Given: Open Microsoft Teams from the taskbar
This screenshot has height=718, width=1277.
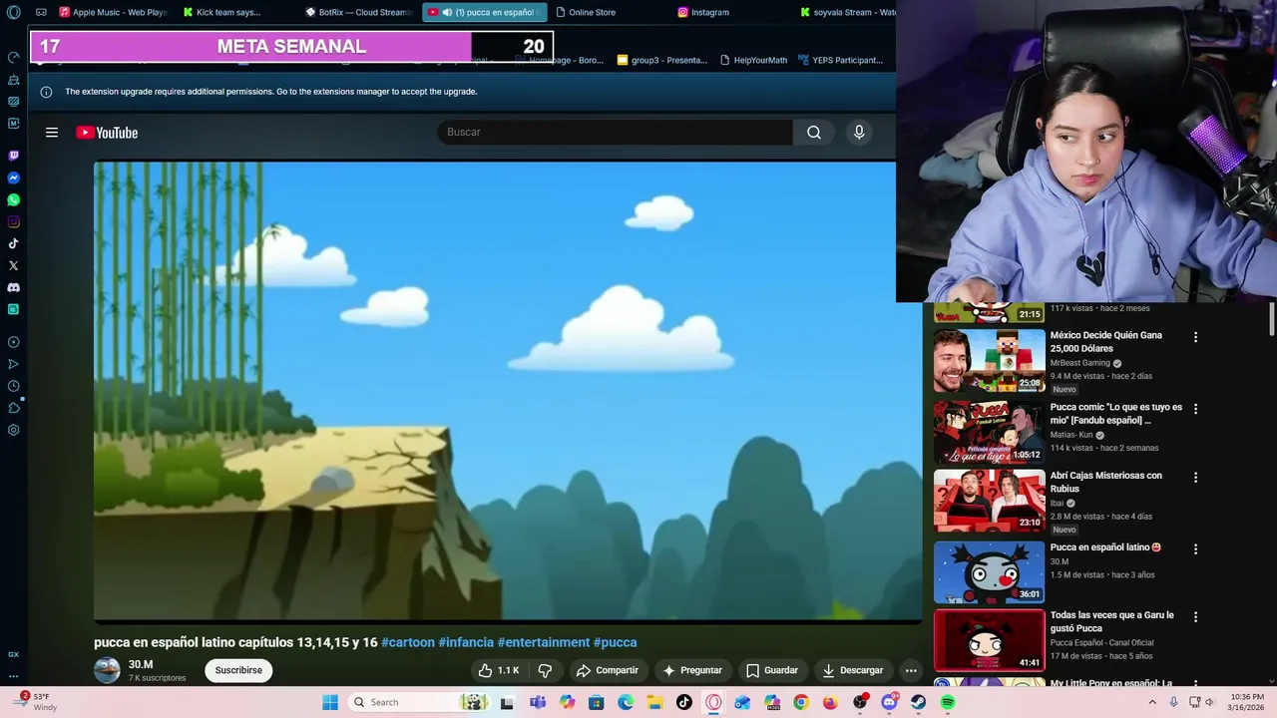Looking at the screenshot, I should coord(538,702).
